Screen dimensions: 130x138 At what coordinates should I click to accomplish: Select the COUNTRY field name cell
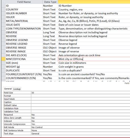pos(24,9)
